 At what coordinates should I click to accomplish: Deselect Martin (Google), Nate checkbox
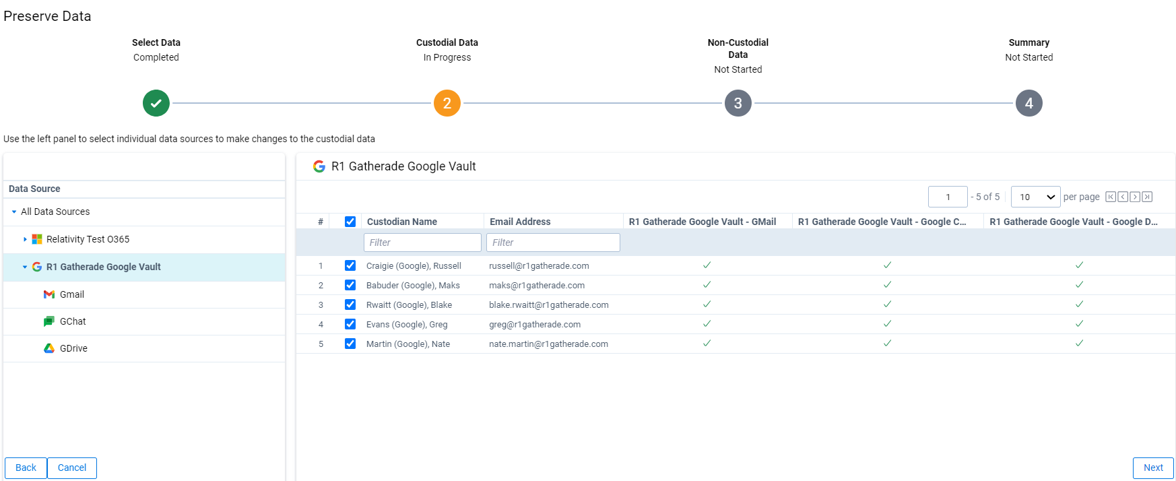(350, 344)
